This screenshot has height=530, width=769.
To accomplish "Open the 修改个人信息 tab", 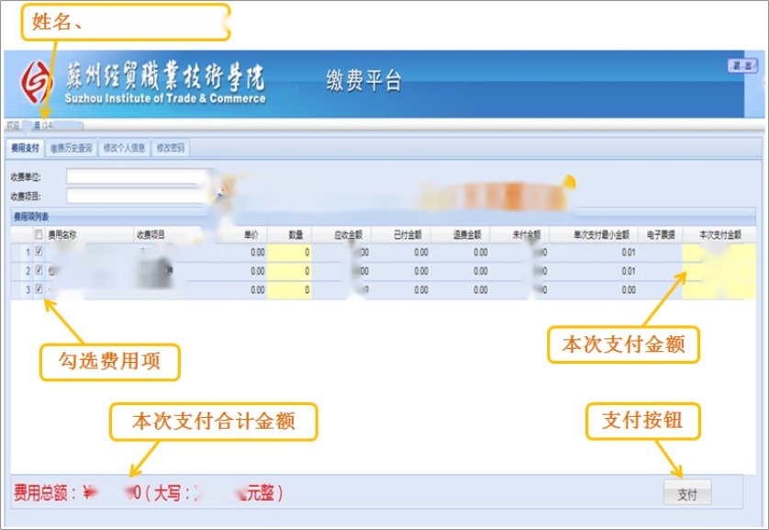I will (124, 148).
